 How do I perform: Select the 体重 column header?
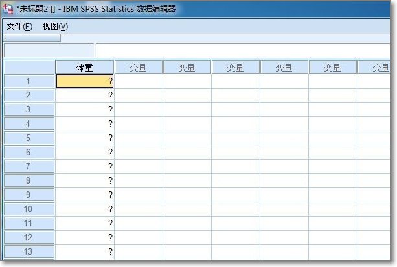(x=85, y=68)
